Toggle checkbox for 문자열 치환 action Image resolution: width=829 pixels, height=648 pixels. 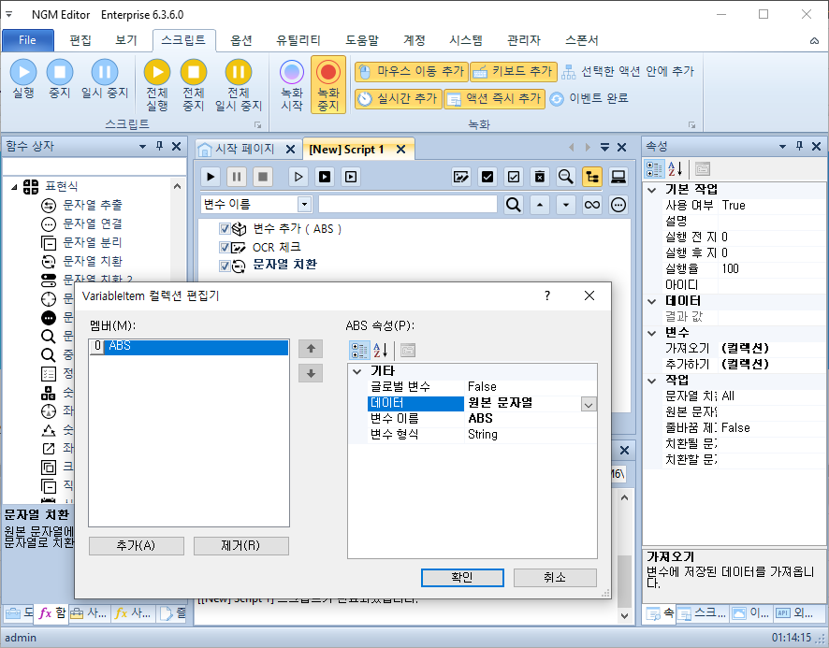tap(225, 266)
